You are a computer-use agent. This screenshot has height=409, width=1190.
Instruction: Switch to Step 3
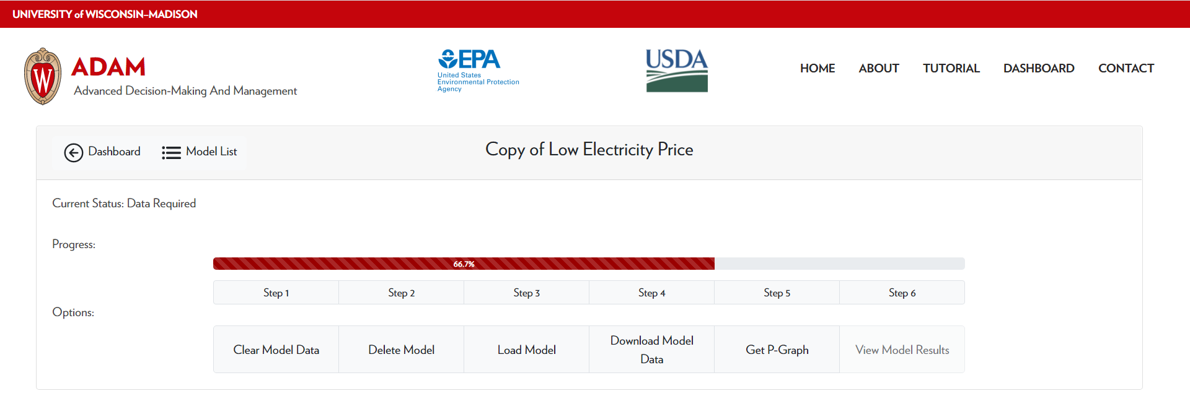pyautogui.click(x=526, y=293)
